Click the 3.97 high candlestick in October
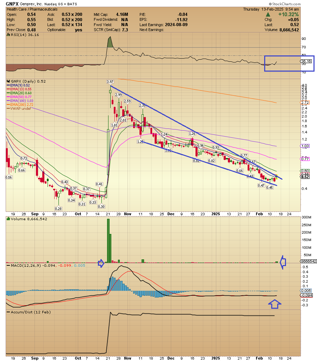The width and height of the screenshot is (317, 361). (x=110, y=92)
